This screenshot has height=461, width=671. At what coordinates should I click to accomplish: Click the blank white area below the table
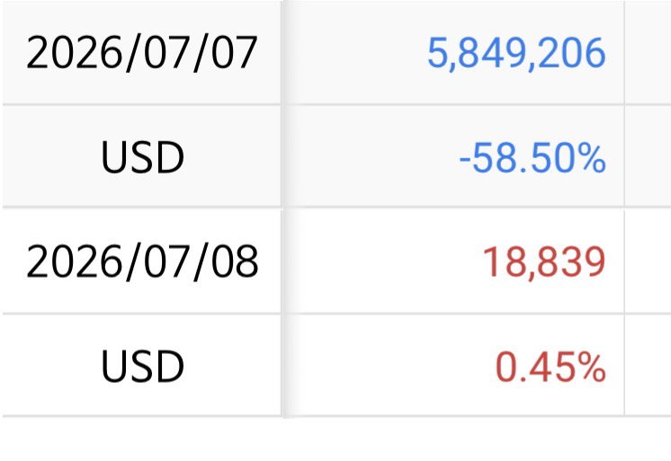click(x=335, y=439)
